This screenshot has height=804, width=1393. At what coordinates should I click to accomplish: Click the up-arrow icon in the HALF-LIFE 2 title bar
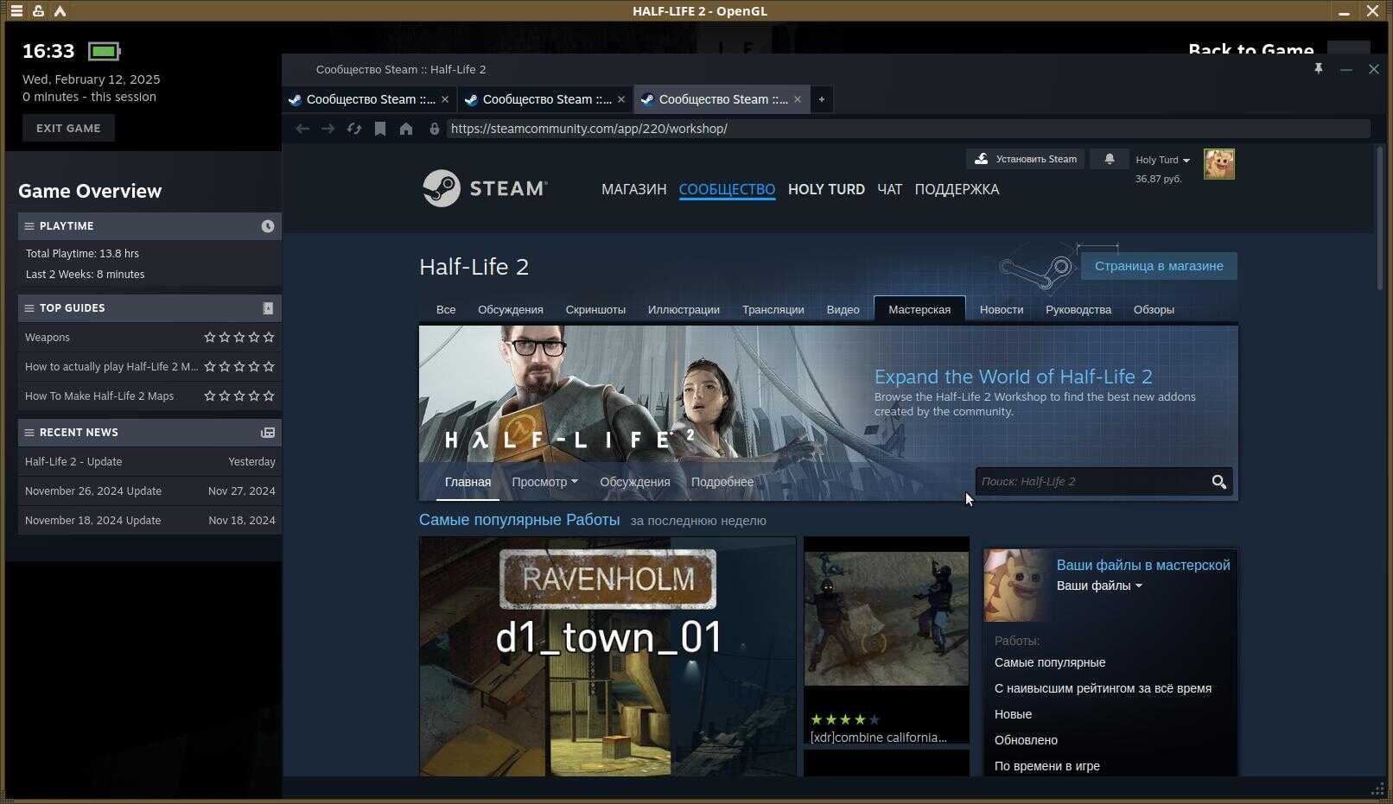tap(60, 11)
